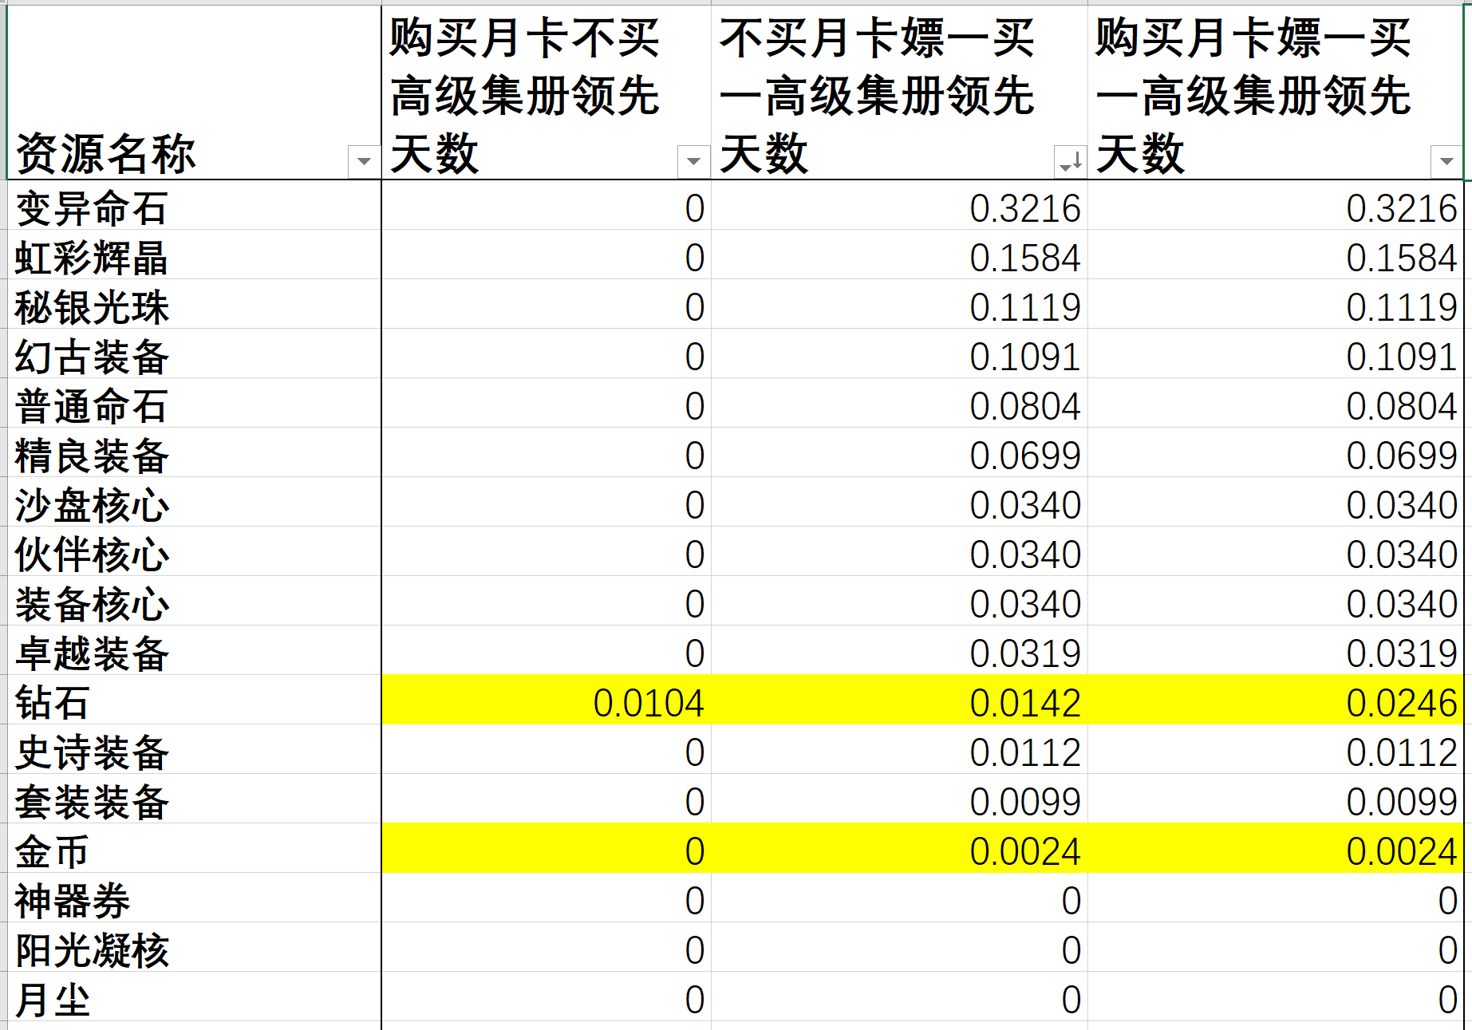Select header 购买月卡不买高级集册领先天数

pos(547,93)
